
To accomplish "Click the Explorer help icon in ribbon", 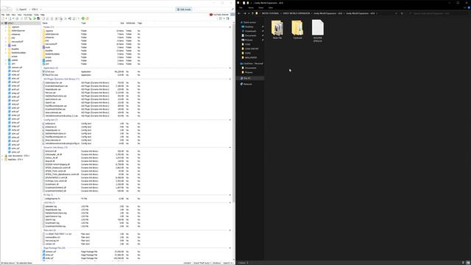I will (x=469, y=8).
